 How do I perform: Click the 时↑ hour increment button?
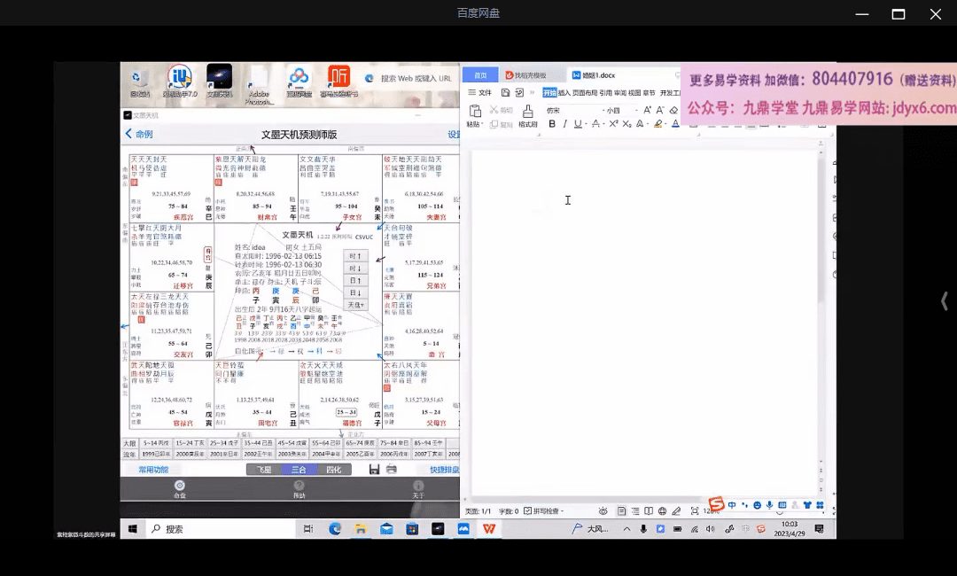pos(355,256)
